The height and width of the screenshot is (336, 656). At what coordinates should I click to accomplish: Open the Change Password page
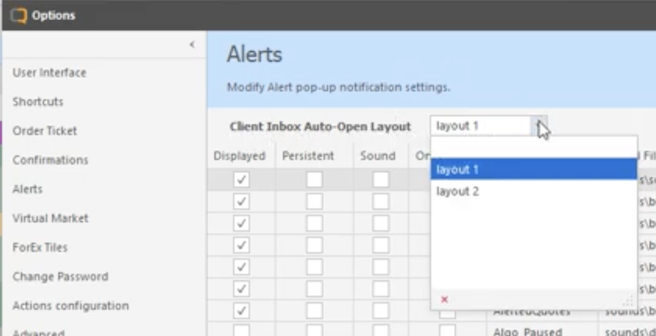coord(60,277)
